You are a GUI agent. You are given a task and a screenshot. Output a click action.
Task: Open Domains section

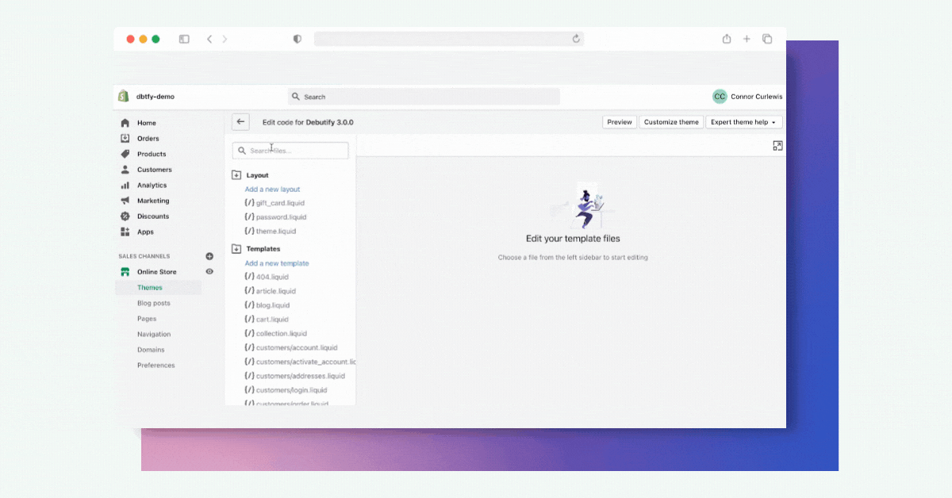pyautogui.click(x=151, y=350)
